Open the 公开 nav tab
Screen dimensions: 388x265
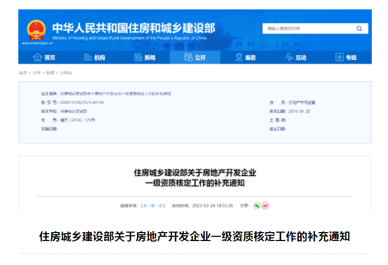point(195,57)
